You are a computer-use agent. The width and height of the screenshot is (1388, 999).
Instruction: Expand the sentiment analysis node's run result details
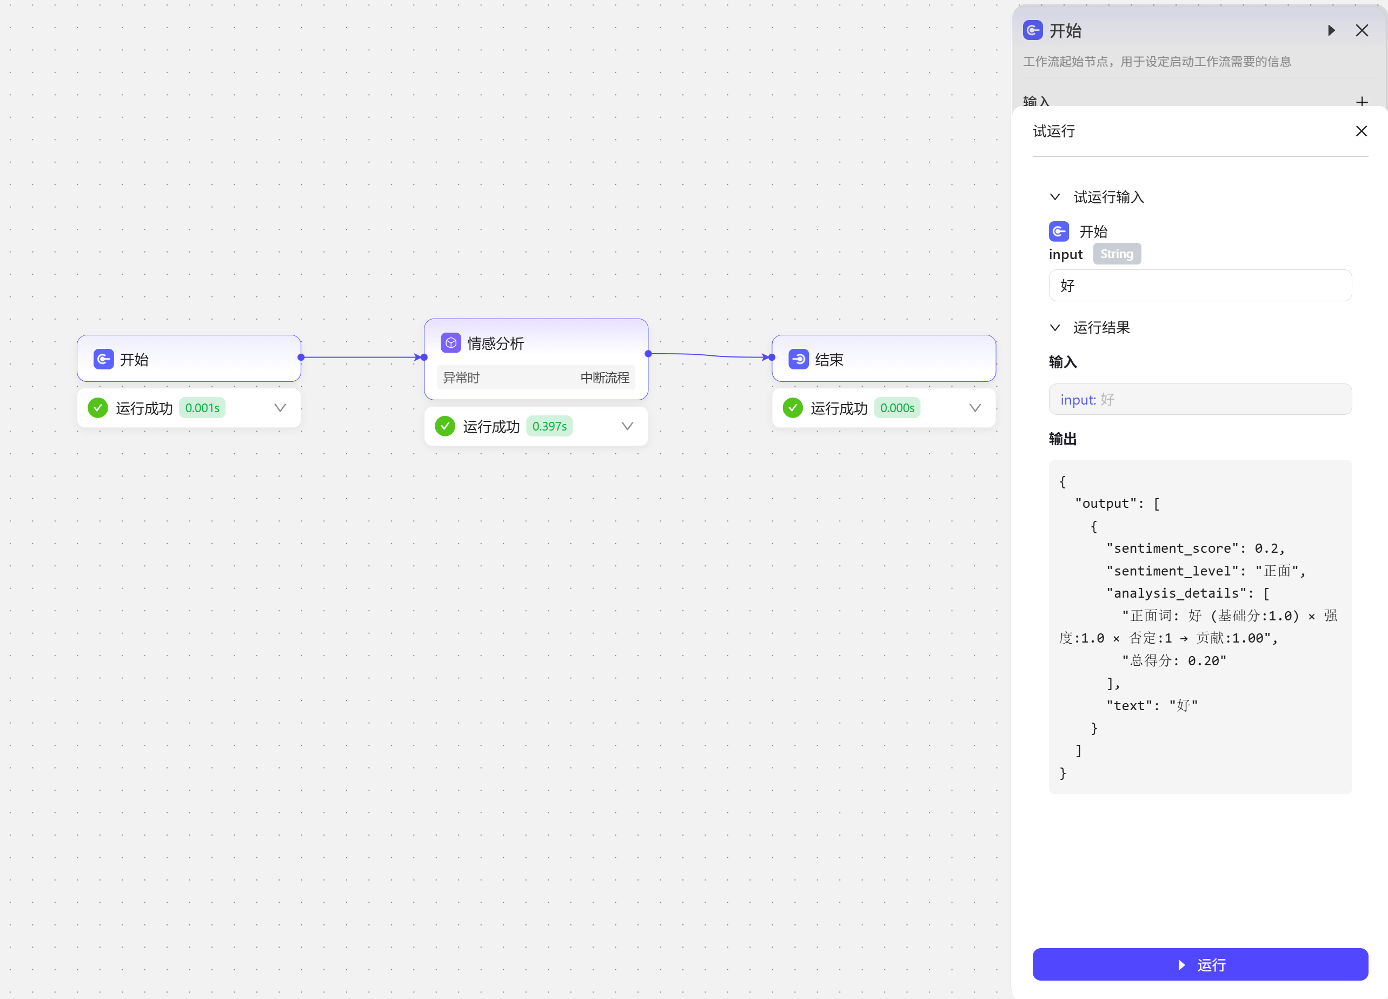(x=627, y=426)
